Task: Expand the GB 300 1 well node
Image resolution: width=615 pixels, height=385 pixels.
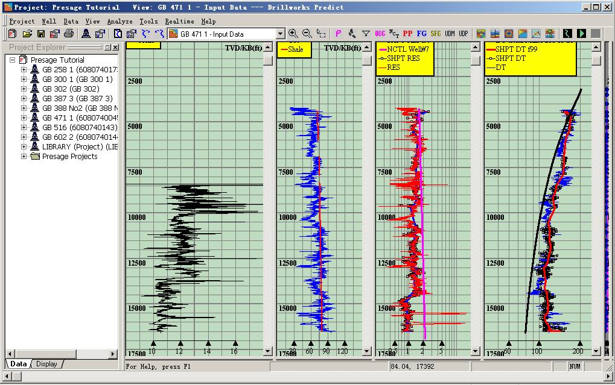Action: pos(24,79)
